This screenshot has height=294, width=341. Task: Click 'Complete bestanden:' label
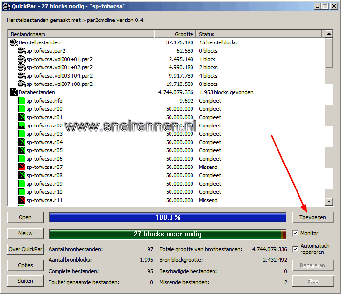[74, 271]
